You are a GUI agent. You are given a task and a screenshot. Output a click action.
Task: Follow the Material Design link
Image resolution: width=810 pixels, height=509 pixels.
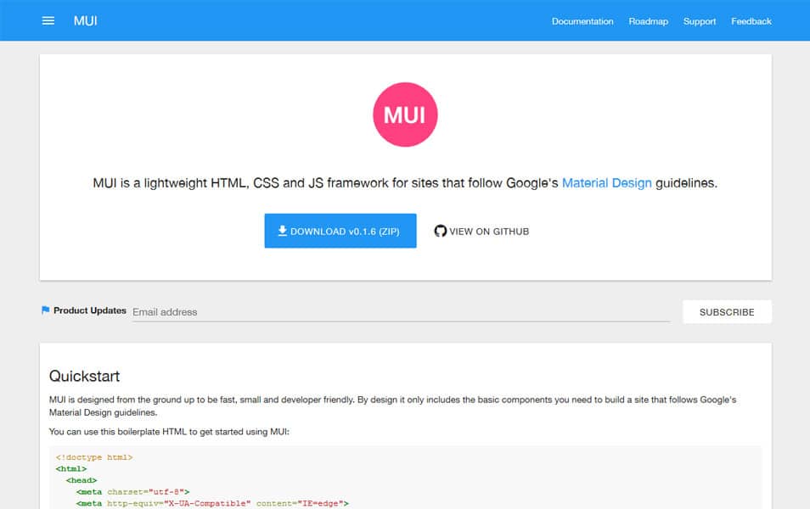click(x=606, y=182)
